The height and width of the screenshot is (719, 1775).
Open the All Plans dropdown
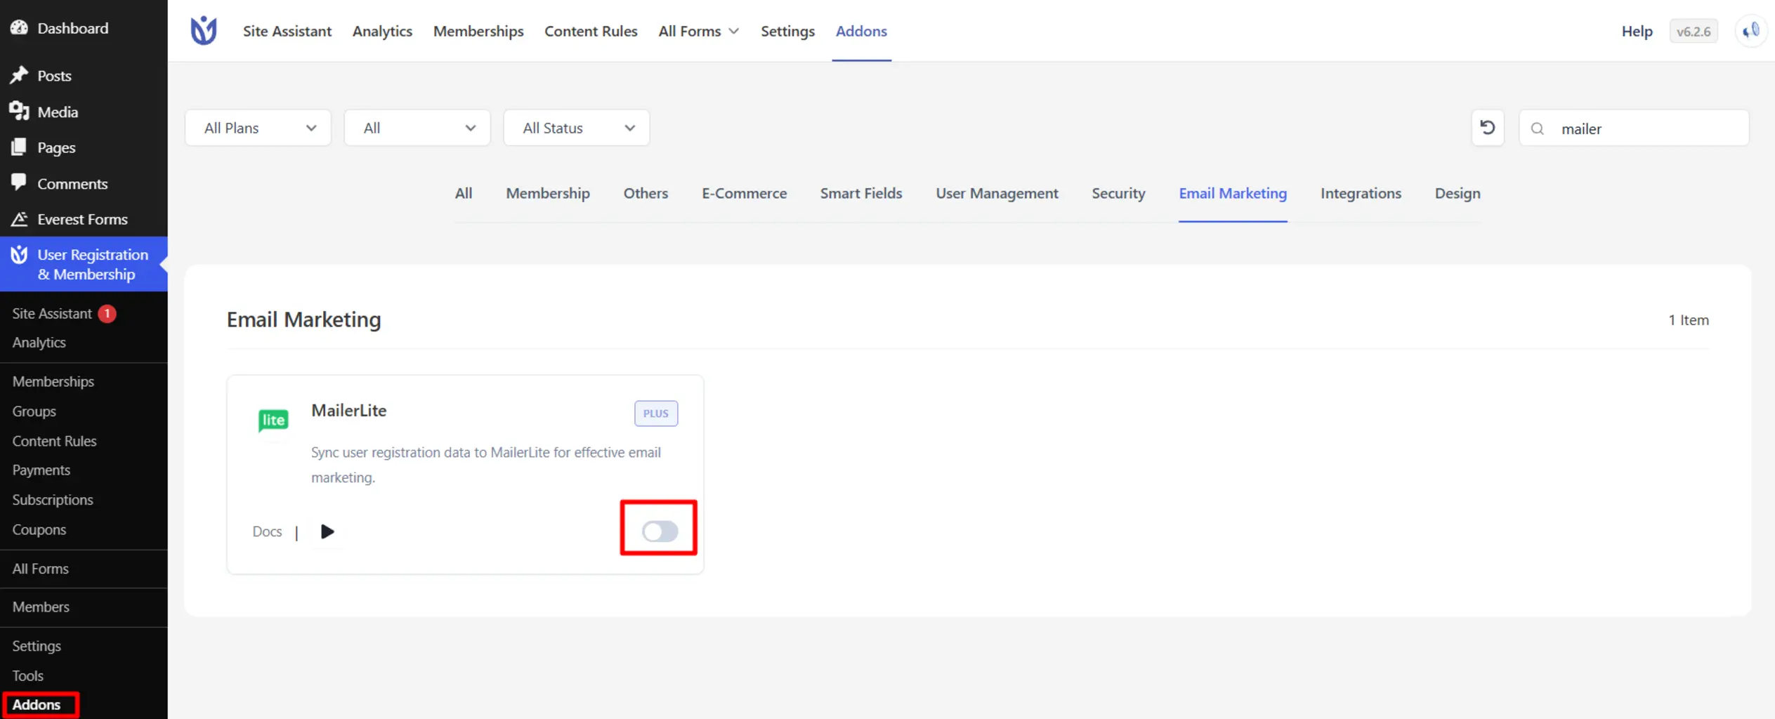(x=258, y=128)
